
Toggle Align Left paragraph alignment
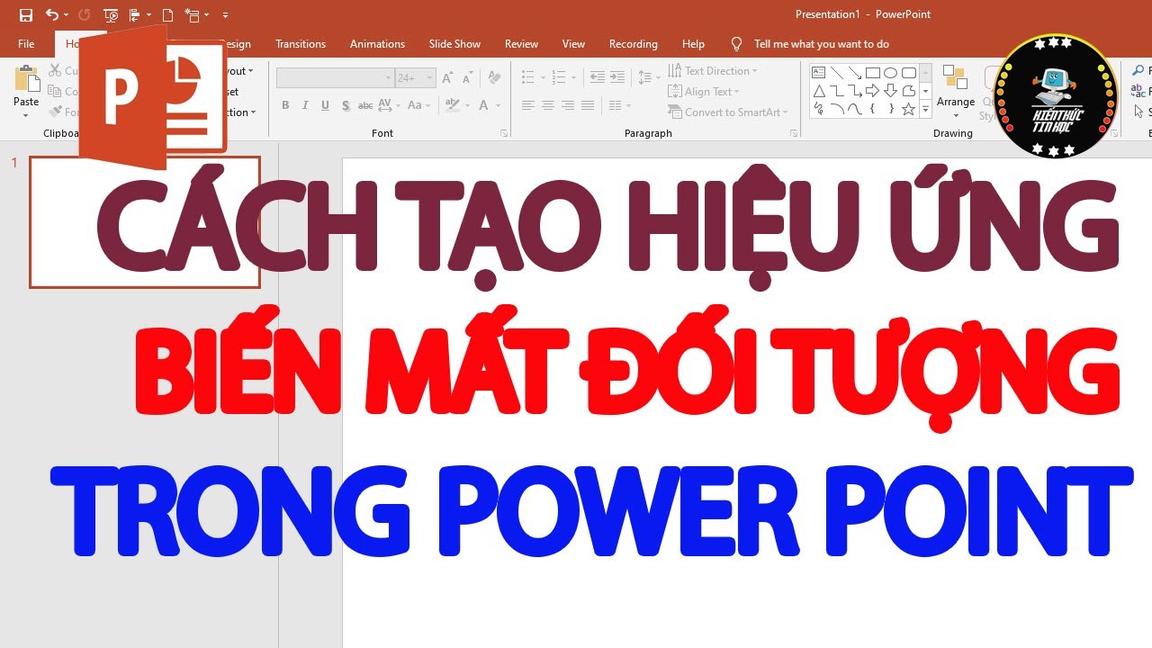coord(528,105)
